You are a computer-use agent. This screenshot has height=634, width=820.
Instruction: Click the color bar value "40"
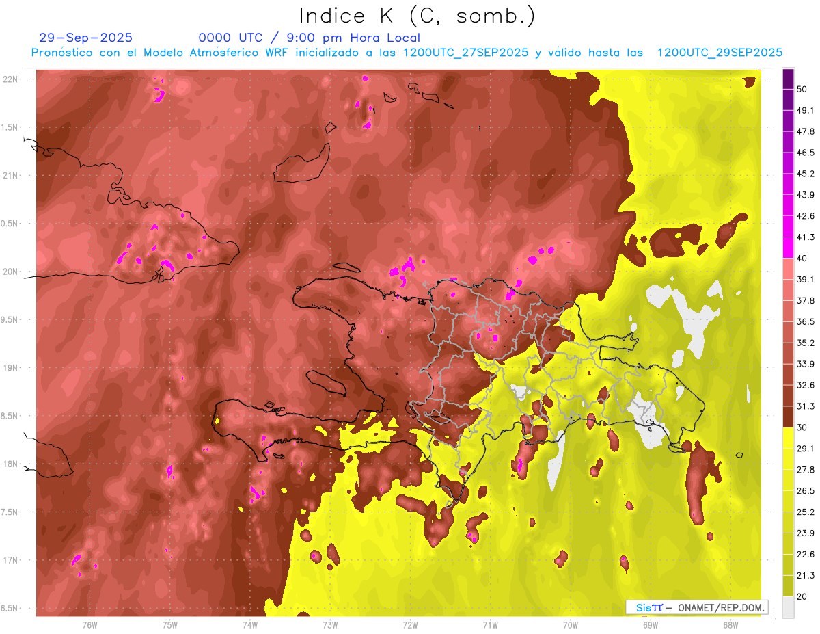[x=802, y=259]
